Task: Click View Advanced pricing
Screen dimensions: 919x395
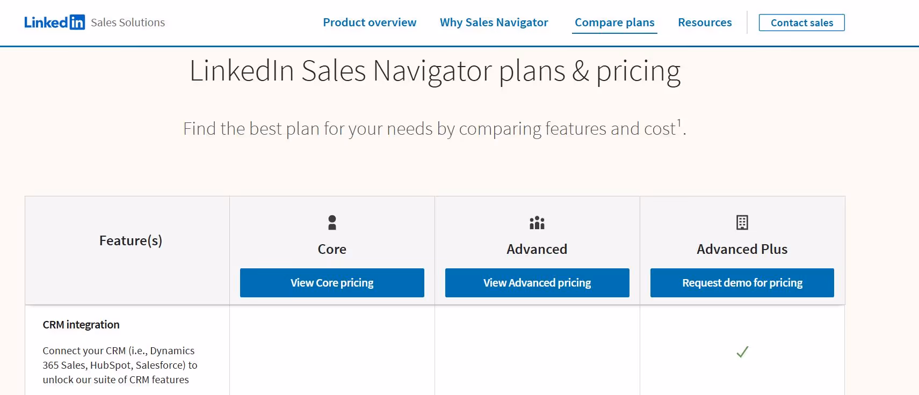Action: point(537,283)
